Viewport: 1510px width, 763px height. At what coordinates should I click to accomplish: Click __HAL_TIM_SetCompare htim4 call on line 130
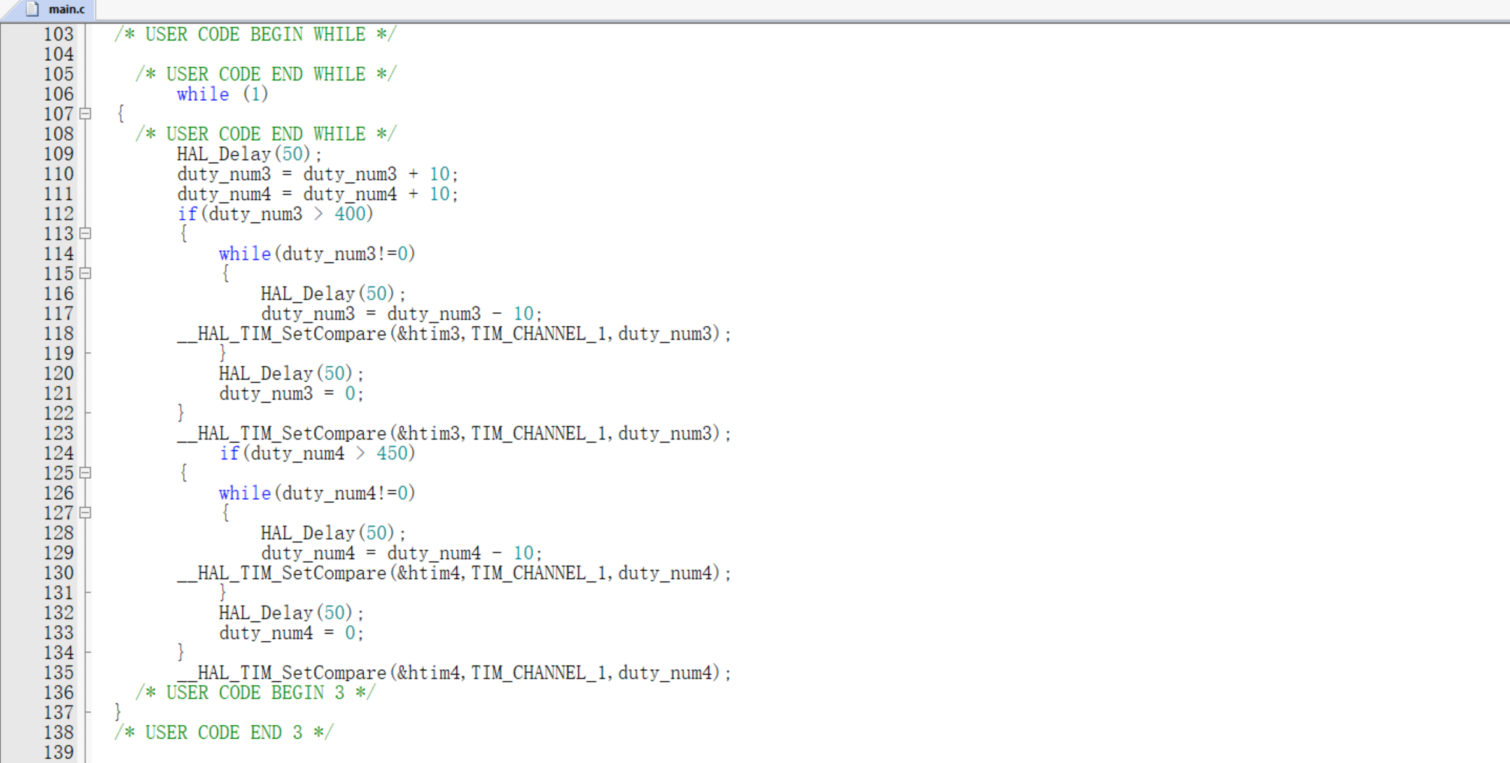coord(454,573)
